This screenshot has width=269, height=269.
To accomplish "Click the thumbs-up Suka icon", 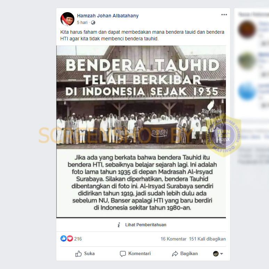I will (x=79, y=254).
